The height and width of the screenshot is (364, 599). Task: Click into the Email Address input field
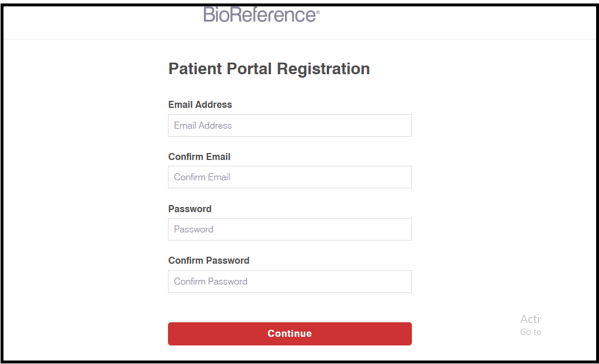coord(290,125)
